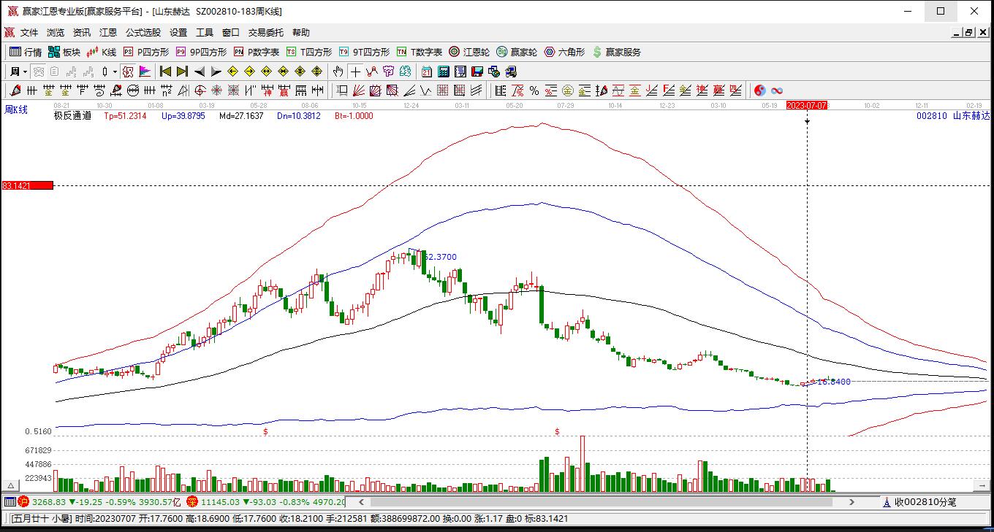The height and width of the screenshot is (532, 994).
Task: Click the red-blue yin-yang icon
Action: point(760,90)
